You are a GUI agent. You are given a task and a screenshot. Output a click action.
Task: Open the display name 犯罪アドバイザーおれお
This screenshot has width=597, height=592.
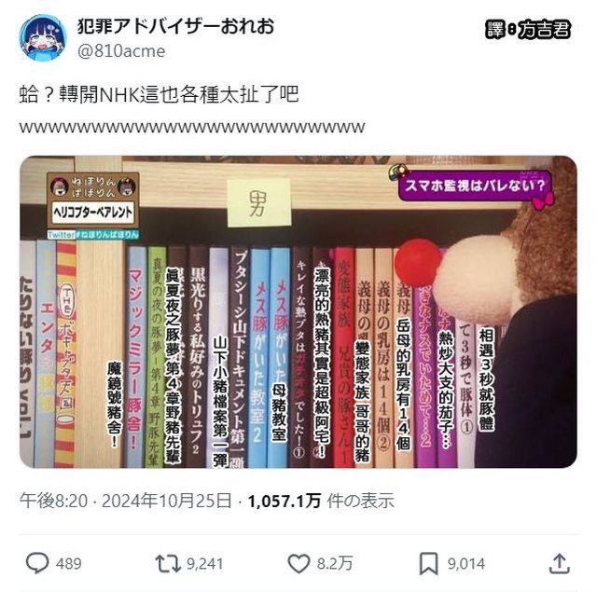click(175, 26)
